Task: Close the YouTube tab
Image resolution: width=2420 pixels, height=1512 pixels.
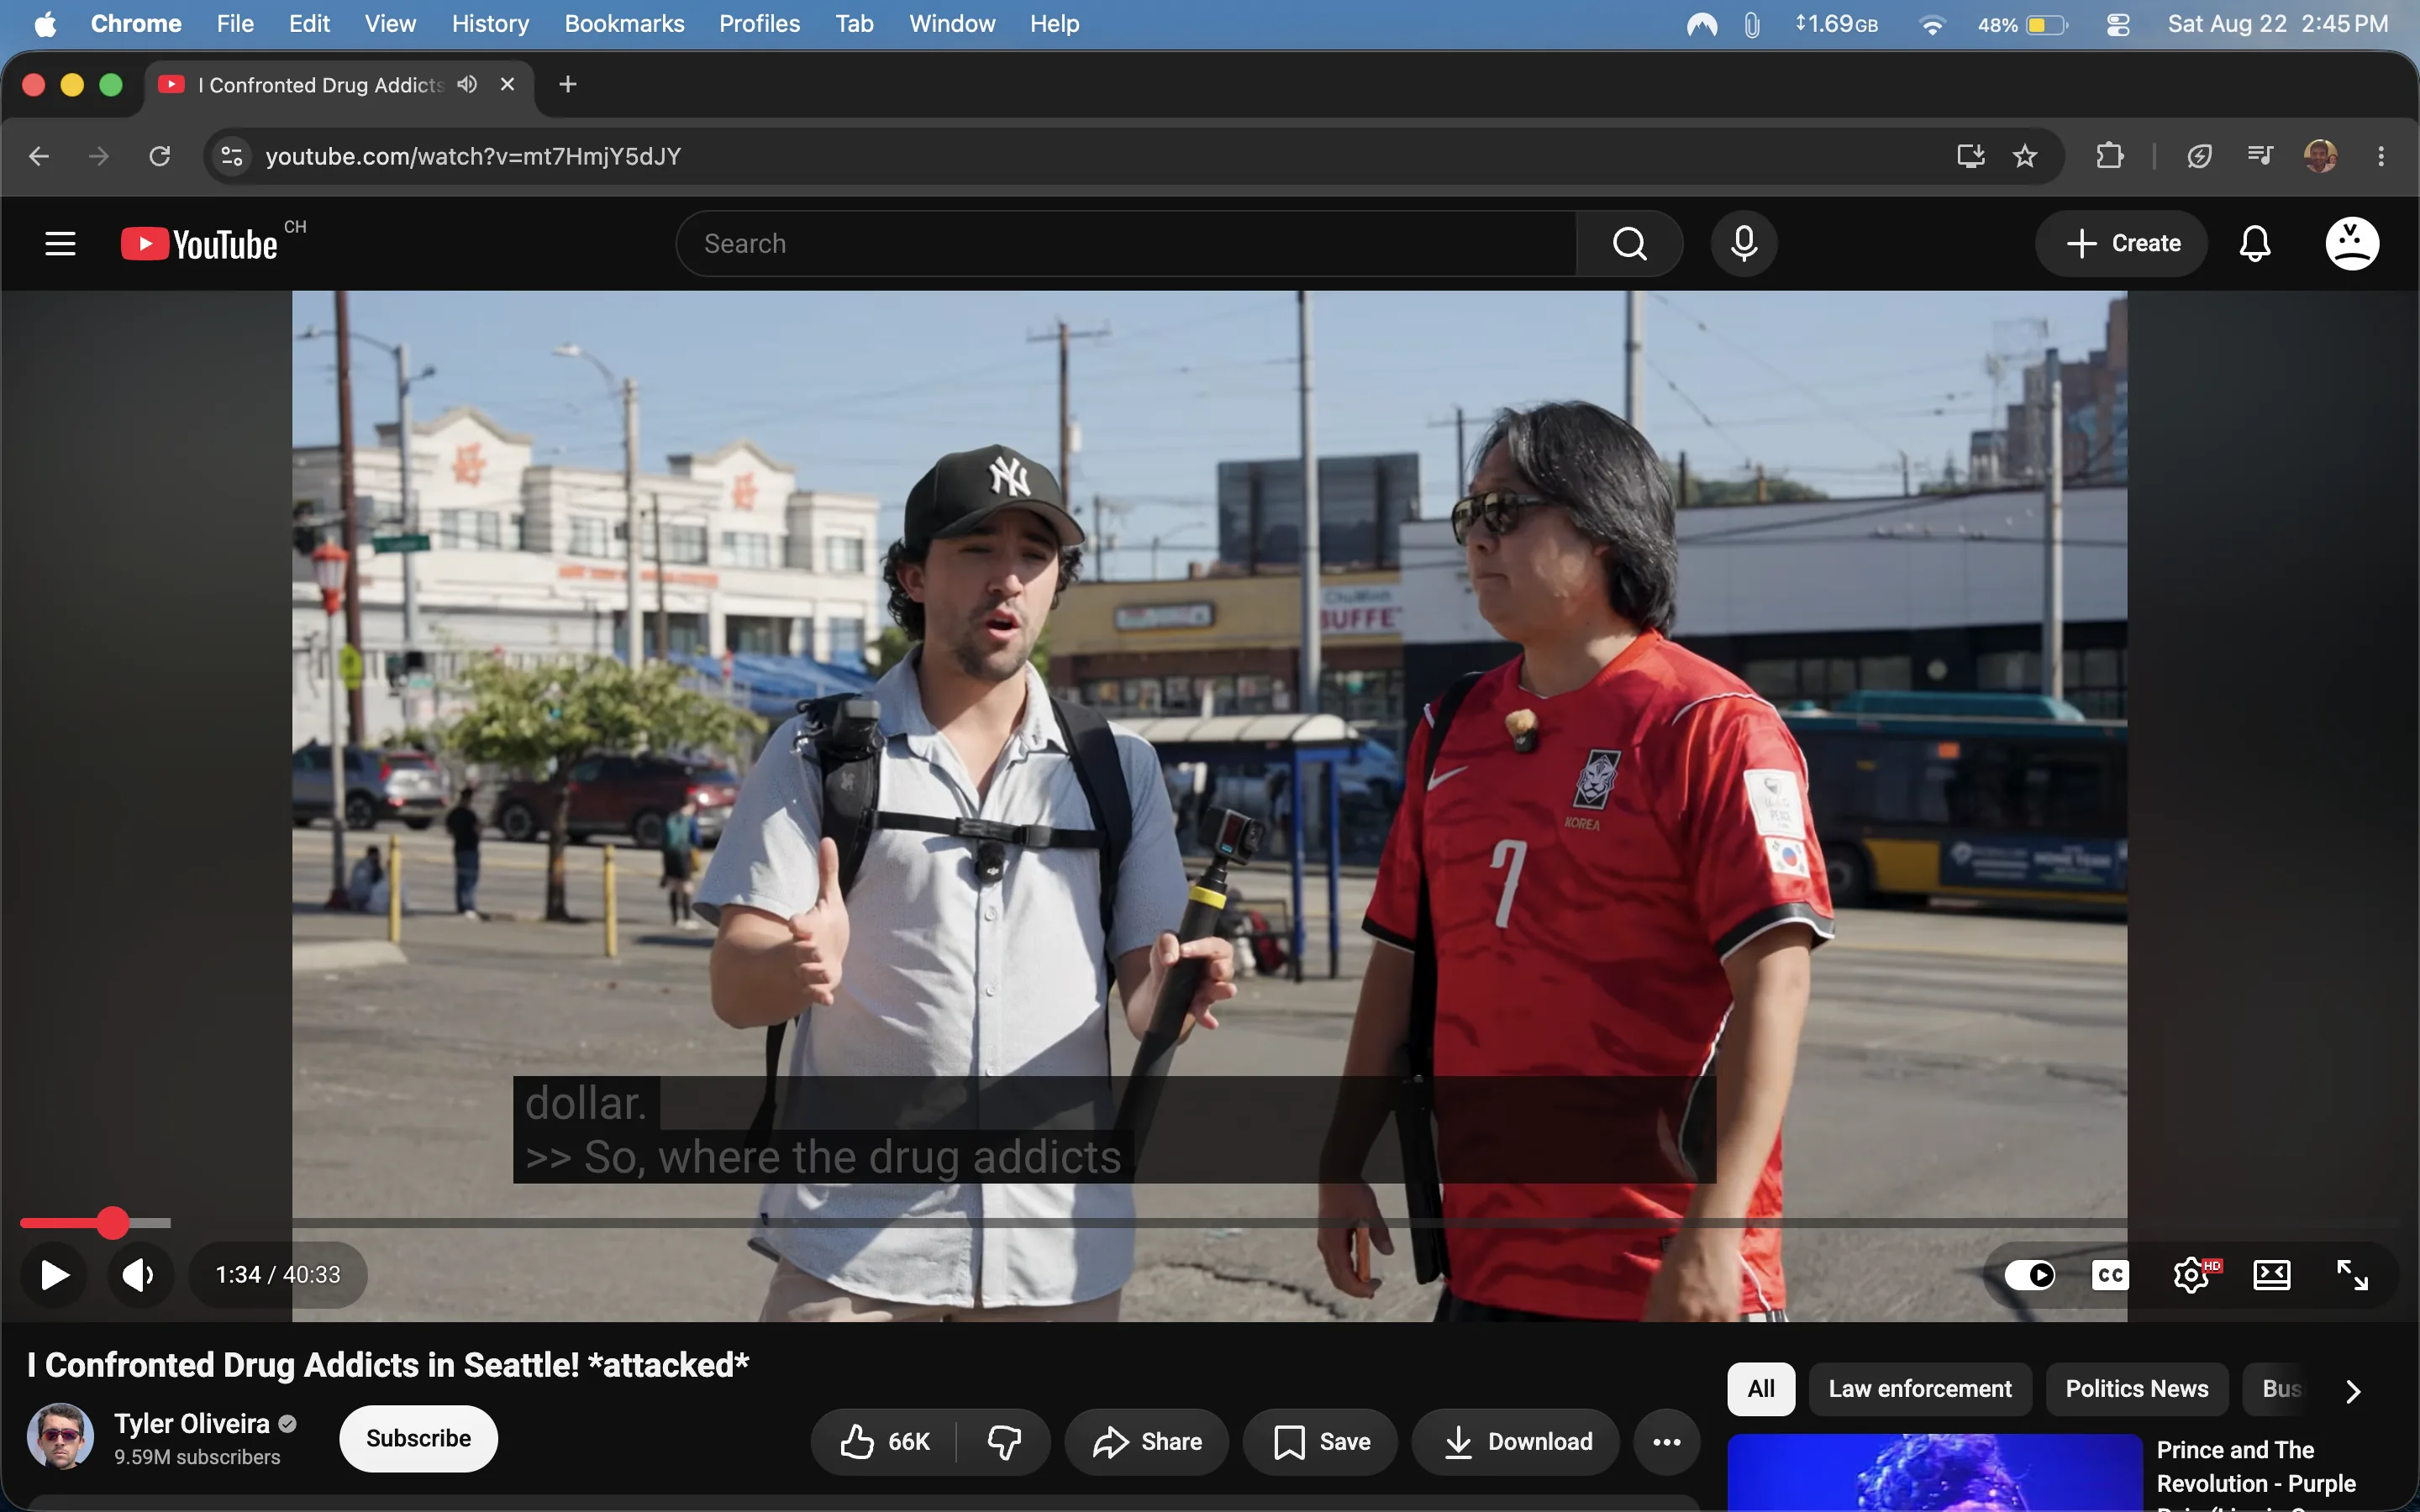Action: point(508,84)
